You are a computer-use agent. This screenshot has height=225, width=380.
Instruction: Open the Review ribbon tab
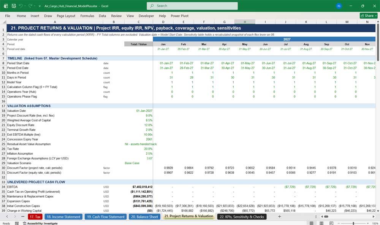(x=116, y=16)
